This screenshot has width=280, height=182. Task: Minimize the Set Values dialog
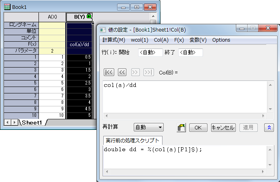[x=242, y=28]
